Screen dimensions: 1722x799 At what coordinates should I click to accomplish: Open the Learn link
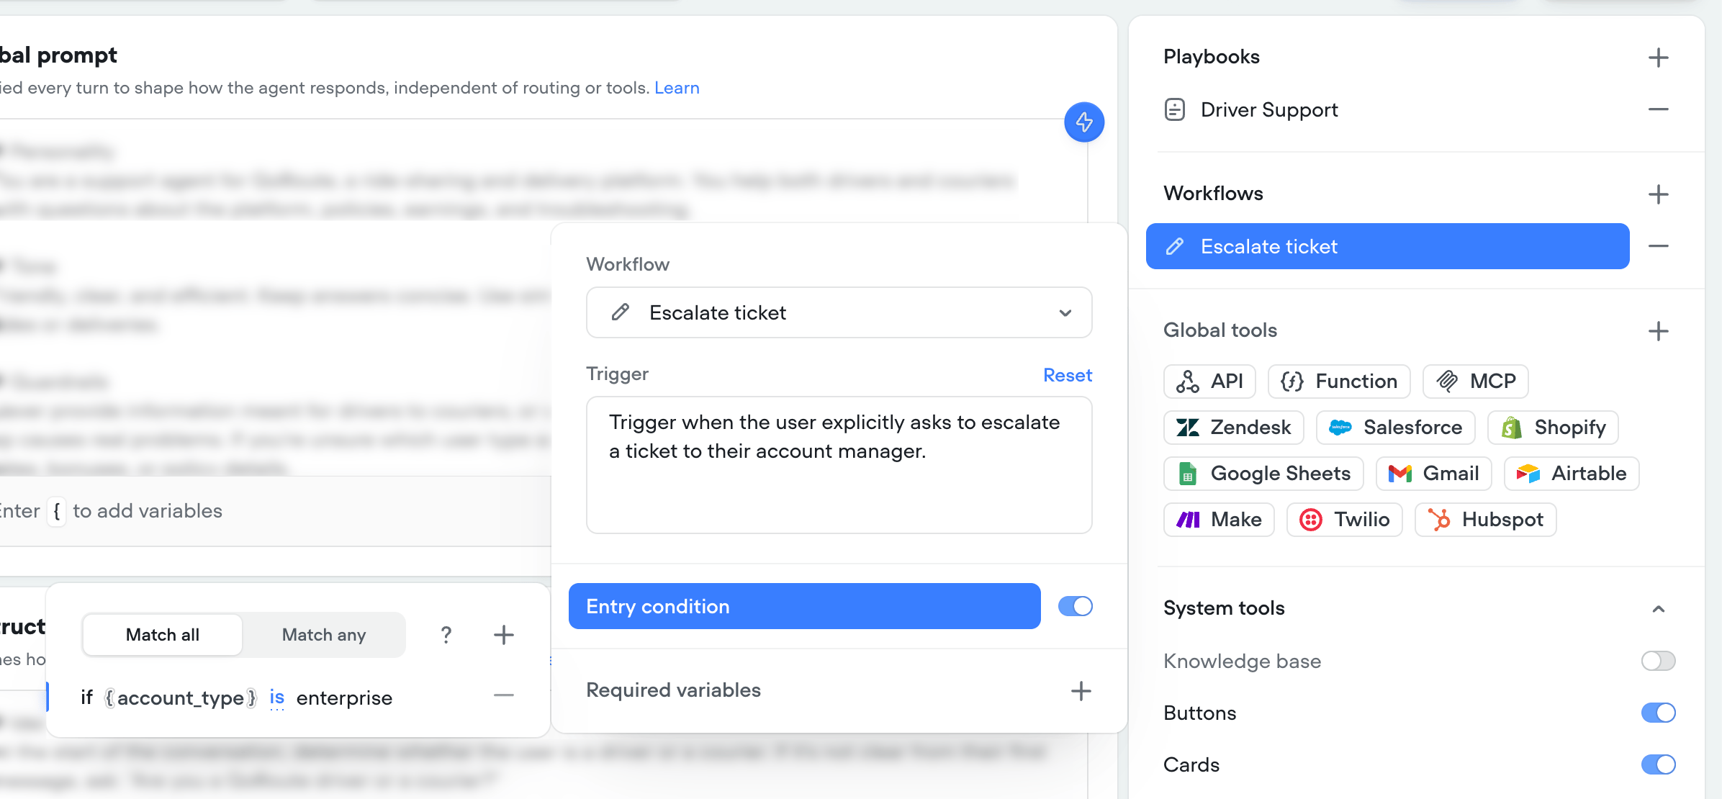point(677,88)
